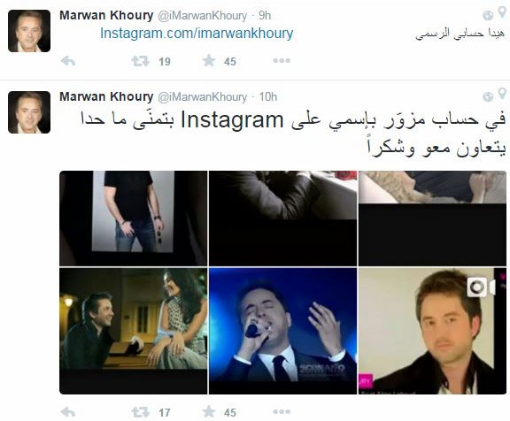The width and height of the screenshot is (510, 421).
Task: Open Marwan Khoury name on the 9h tweet
Action: tap(106, 15)
